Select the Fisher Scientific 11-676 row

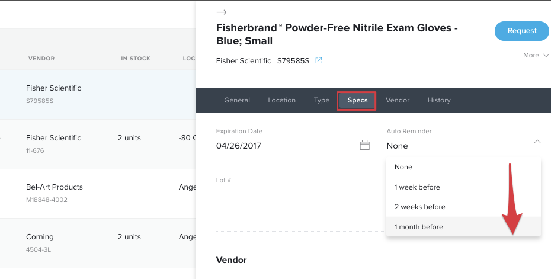(98, 144)
